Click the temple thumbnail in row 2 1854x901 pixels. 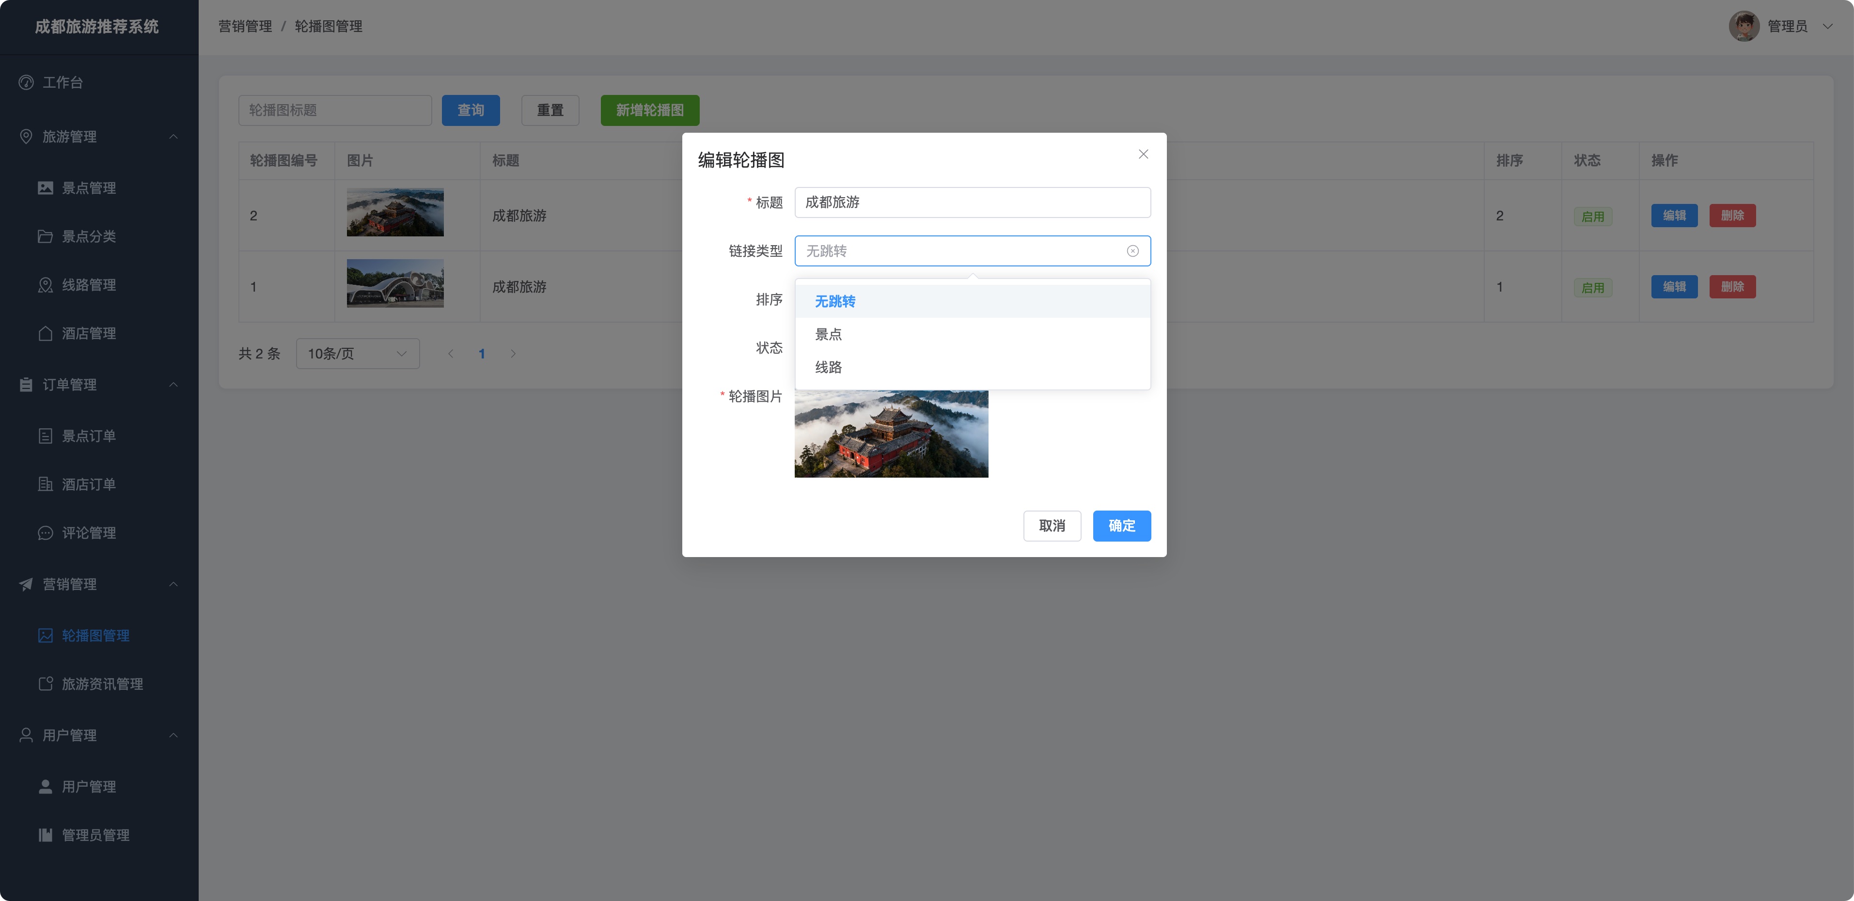(x=395, y=212)
